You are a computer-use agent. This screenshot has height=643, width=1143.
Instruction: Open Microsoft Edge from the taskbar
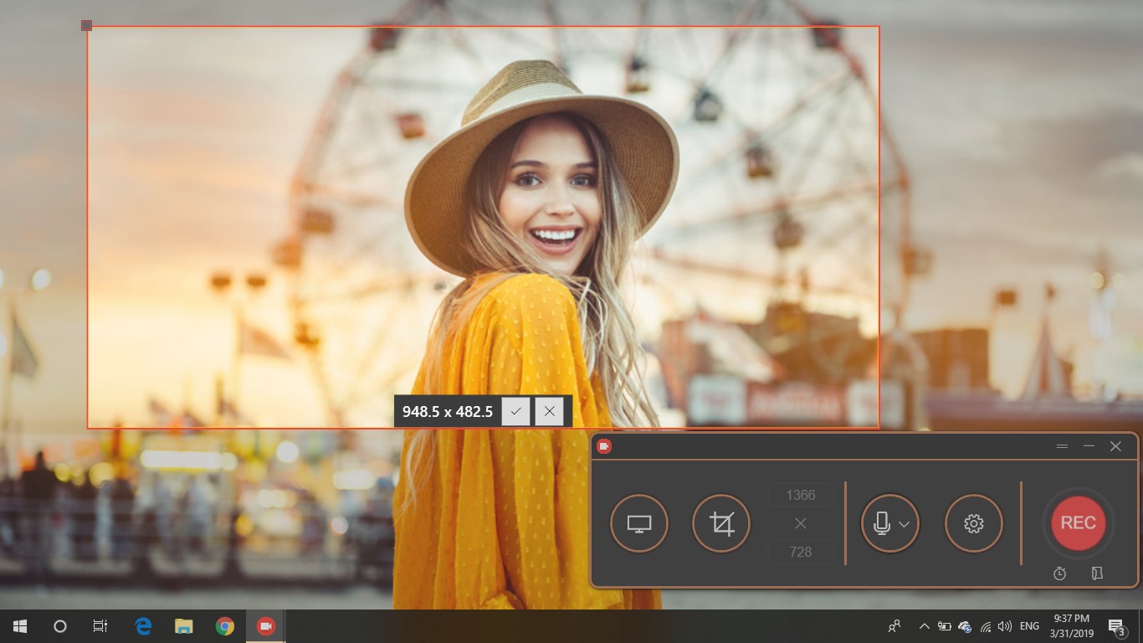point(143,626)
